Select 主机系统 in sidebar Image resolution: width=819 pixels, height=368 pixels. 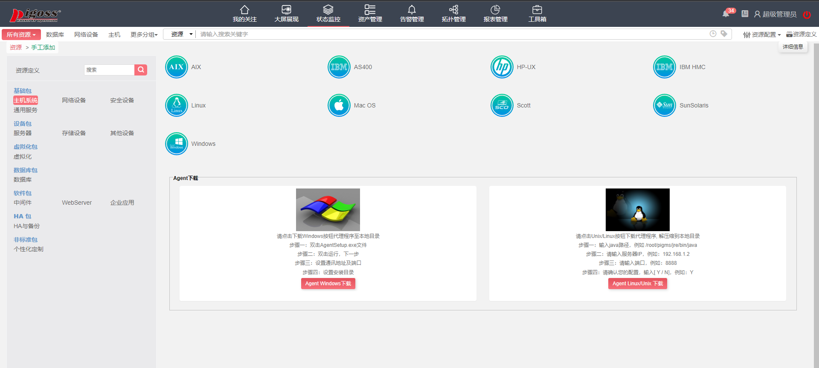click(x=26, y=100)
